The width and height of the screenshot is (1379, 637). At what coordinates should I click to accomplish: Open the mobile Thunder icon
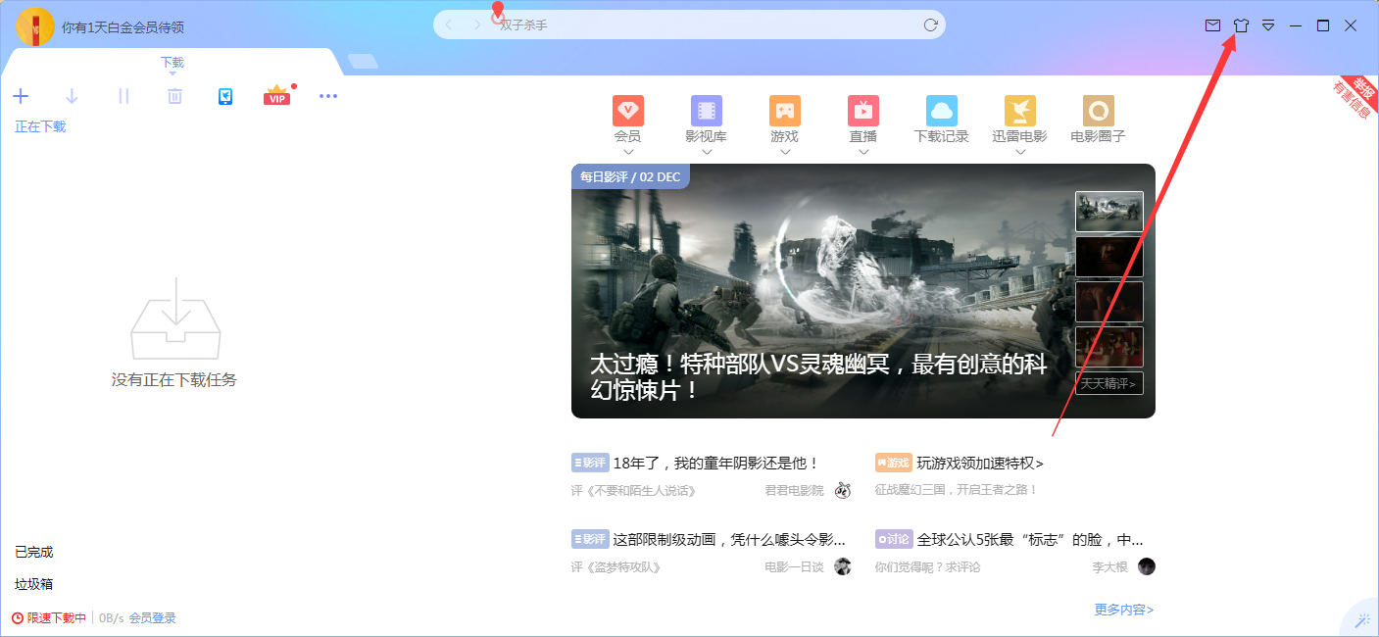(225, 96)
